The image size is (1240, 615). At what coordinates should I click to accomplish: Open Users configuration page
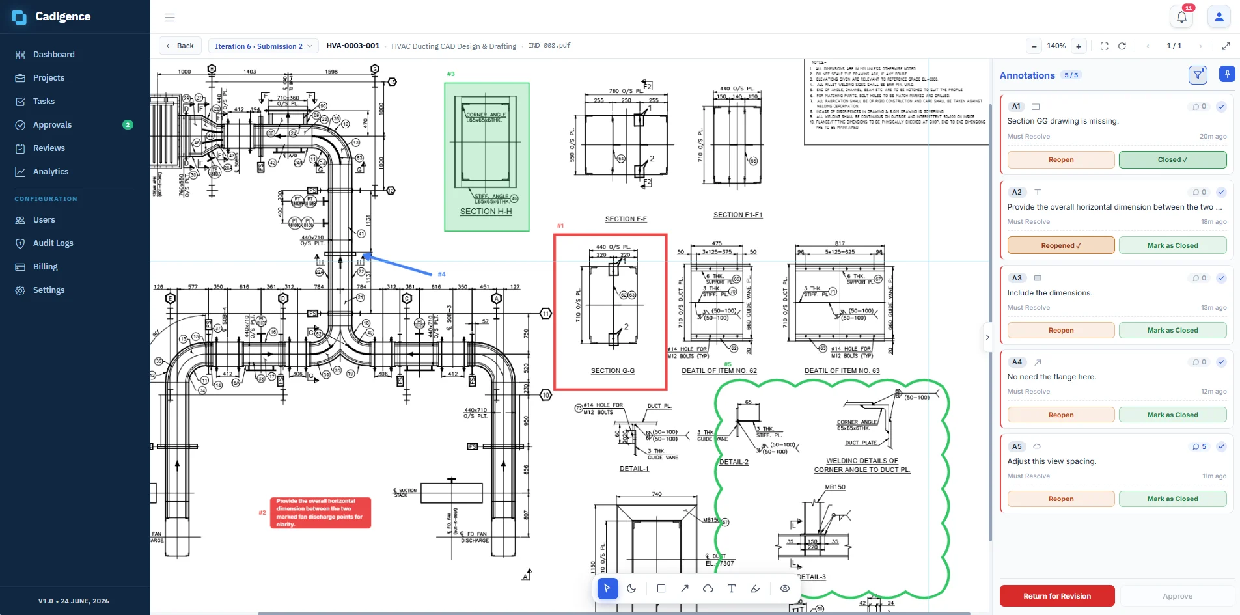pos(75,220)
